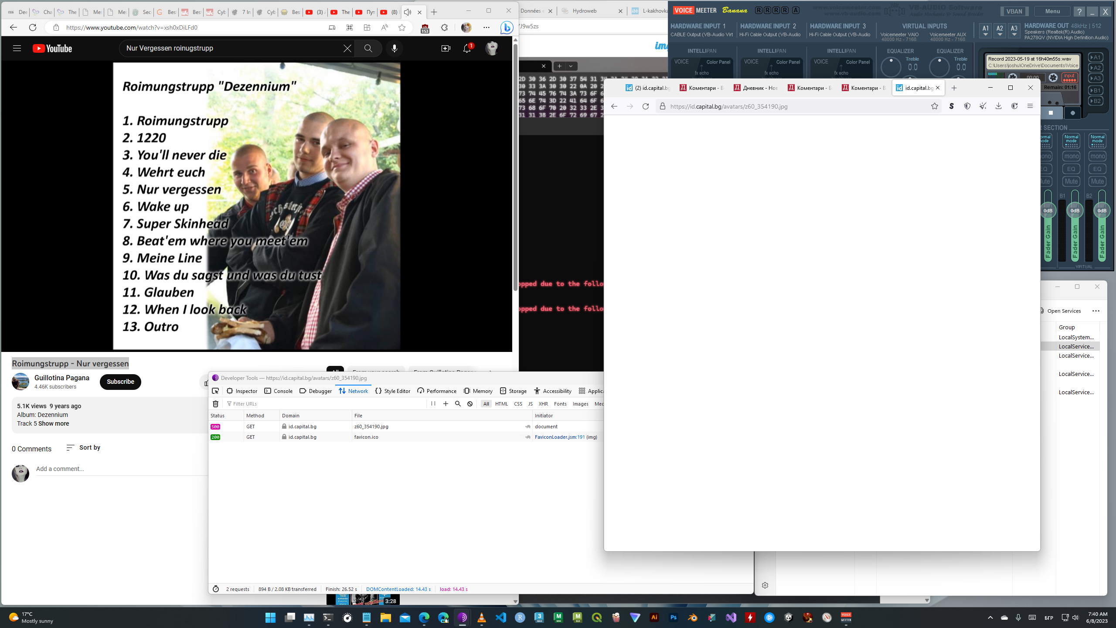
Task: Click the New Identity broom icon
Action: coord(983,106)
